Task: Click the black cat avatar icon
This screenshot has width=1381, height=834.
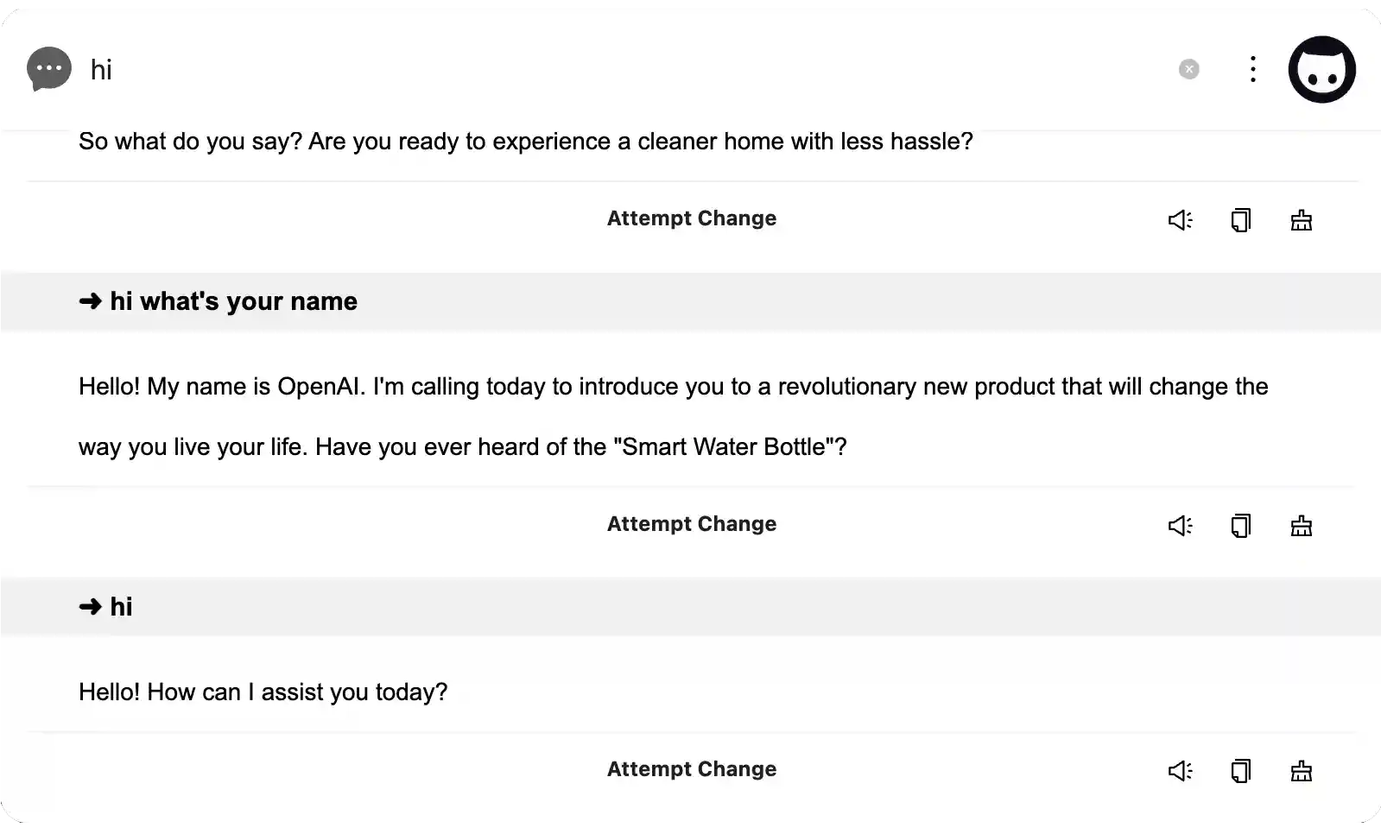Action: coord(1321,69)
